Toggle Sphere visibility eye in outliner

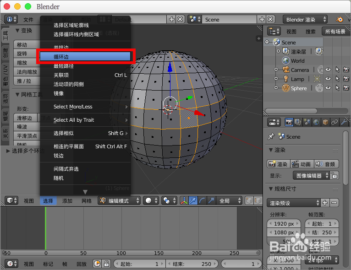(x=328, y=88)
